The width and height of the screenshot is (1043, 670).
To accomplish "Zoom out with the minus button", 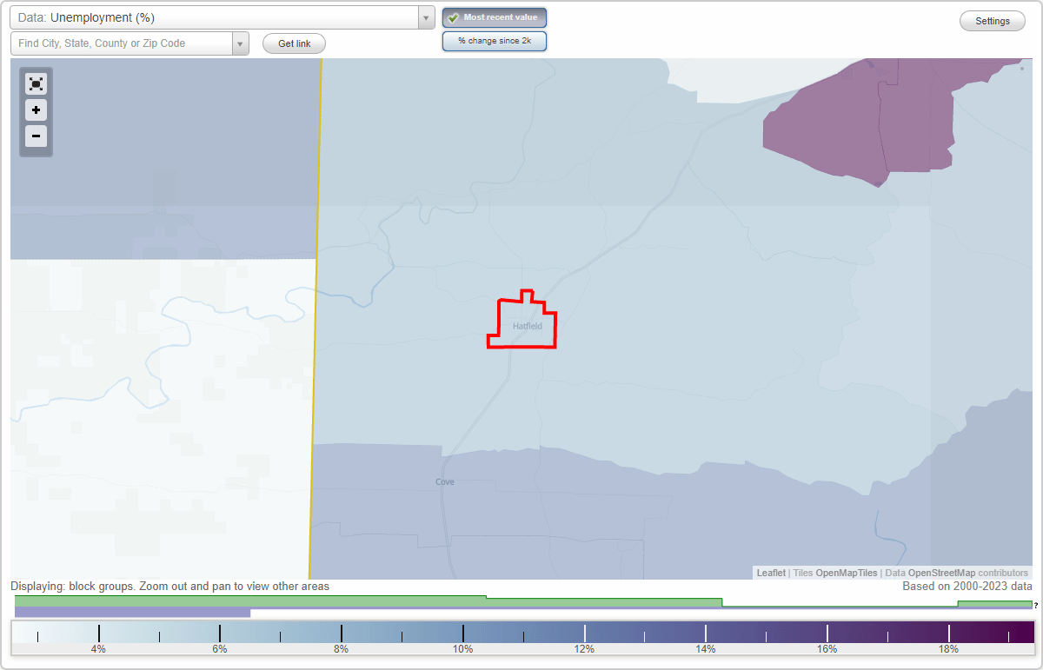I will point(36,136).
